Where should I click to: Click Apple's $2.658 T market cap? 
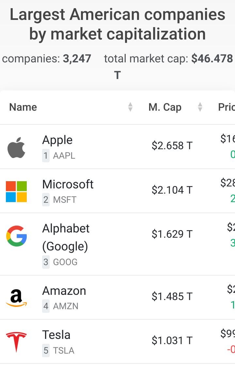172,146
